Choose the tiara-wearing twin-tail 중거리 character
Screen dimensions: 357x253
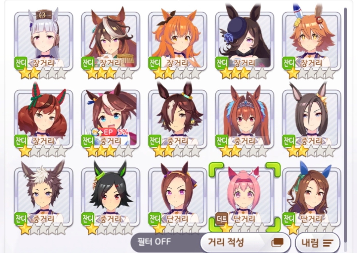click(245, 119)
